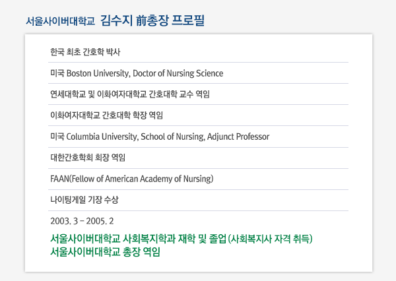Click the 김수지 前총장 프로필 title

tap(152, 20)
